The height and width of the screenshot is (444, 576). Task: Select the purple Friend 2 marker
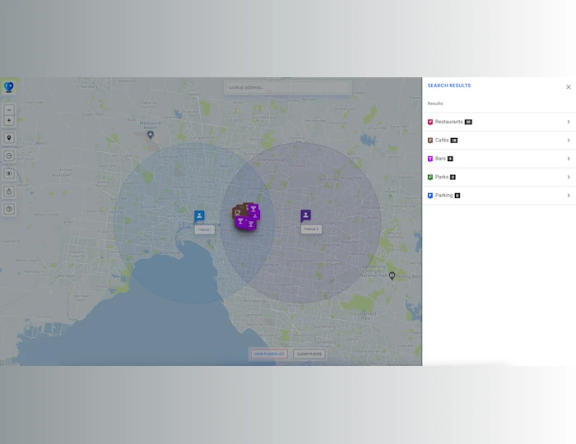[x=305, y=215]
